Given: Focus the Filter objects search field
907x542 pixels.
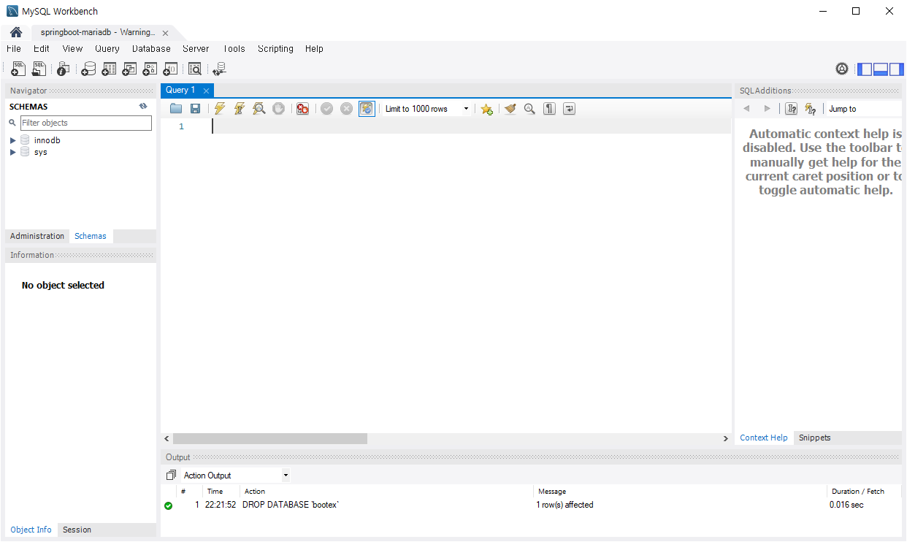Looking at the screenshot, I should tap(86, 123).
